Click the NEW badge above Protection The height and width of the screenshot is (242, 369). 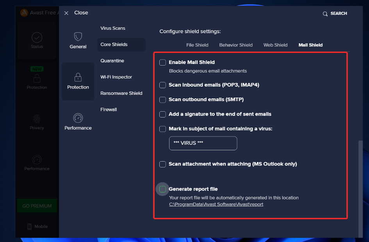tap(37, 69)
